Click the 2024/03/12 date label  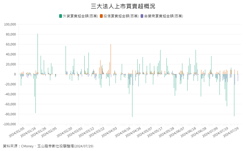point(86,132)
